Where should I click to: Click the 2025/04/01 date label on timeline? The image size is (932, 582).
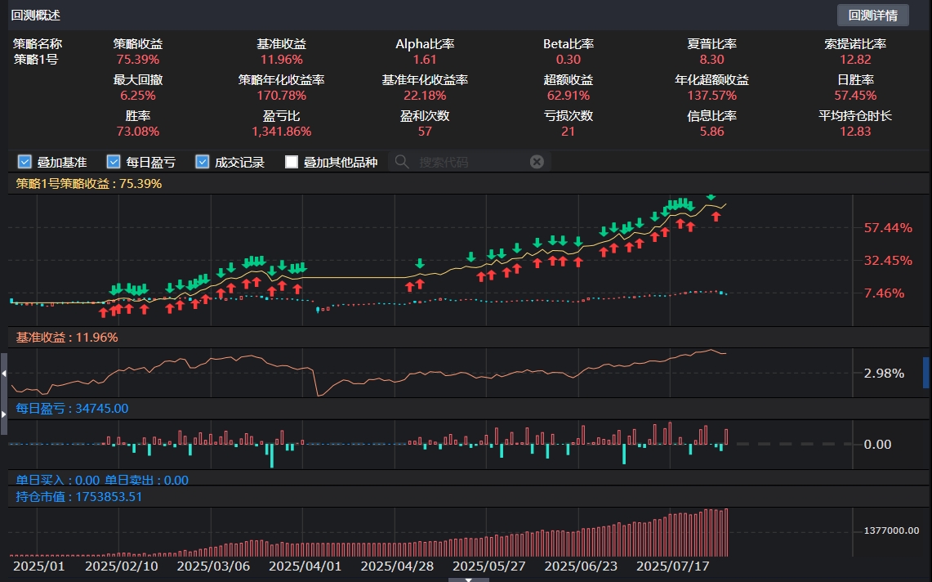[x=305, y=565]
